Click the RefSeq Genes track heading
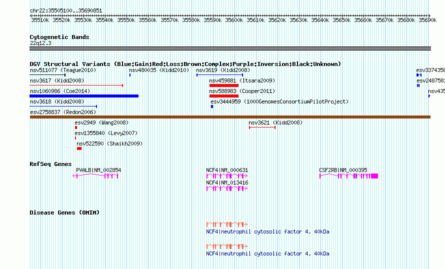The height and width of the screenshot is (269, 445). [50, 164]
